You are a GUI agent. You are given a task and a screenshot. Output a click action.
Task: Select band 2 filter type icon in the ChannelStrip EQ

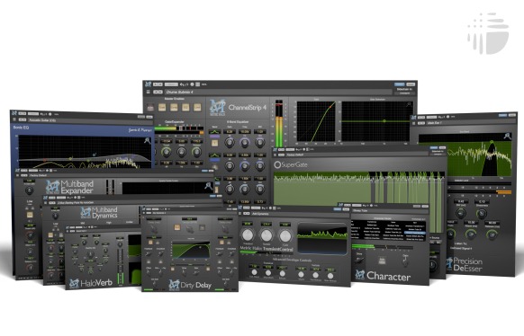(214, 155)
